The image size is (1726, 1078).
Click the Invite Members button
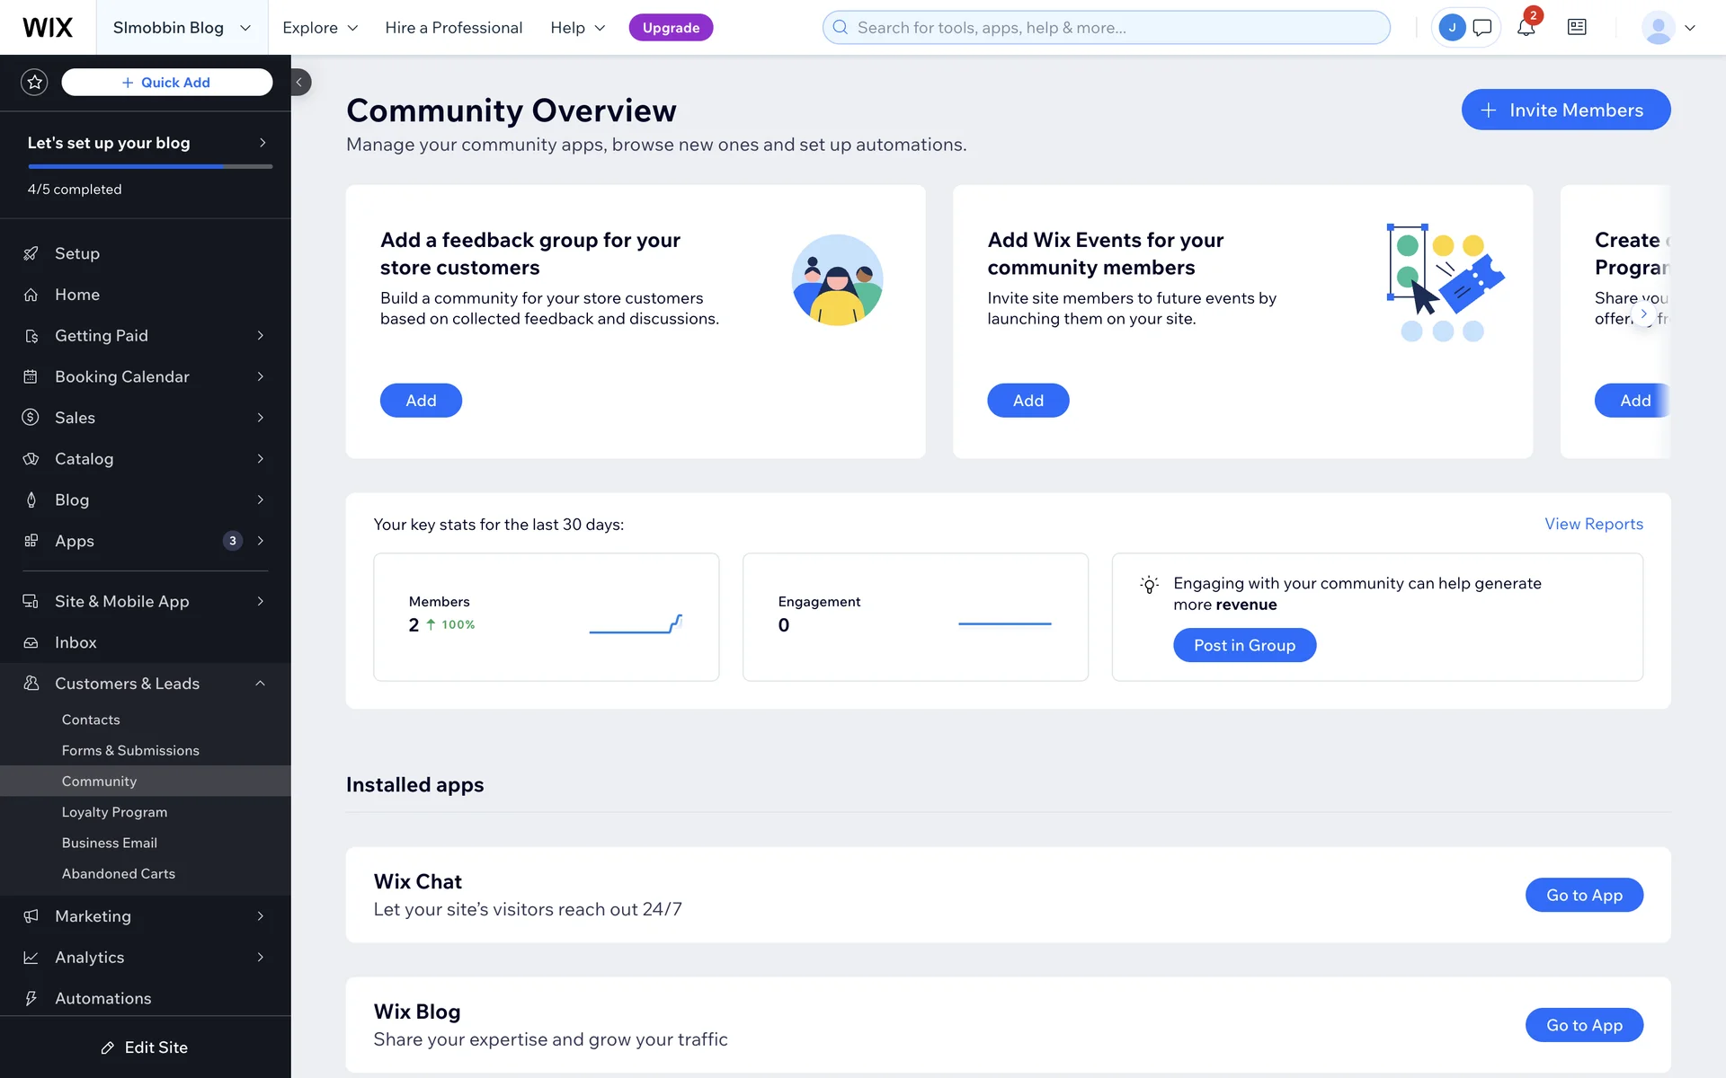pyautogui.click(x=1565, y=110)
